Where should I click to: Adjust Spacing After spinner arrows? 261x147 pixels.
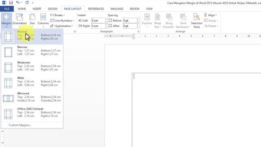pyautogui.click(x=137, y=26)
